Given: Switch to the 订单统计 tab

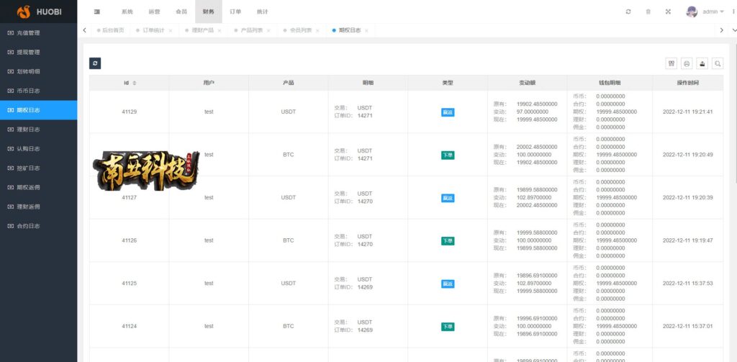Looking at the screenshot, I should tap(153, 30).
